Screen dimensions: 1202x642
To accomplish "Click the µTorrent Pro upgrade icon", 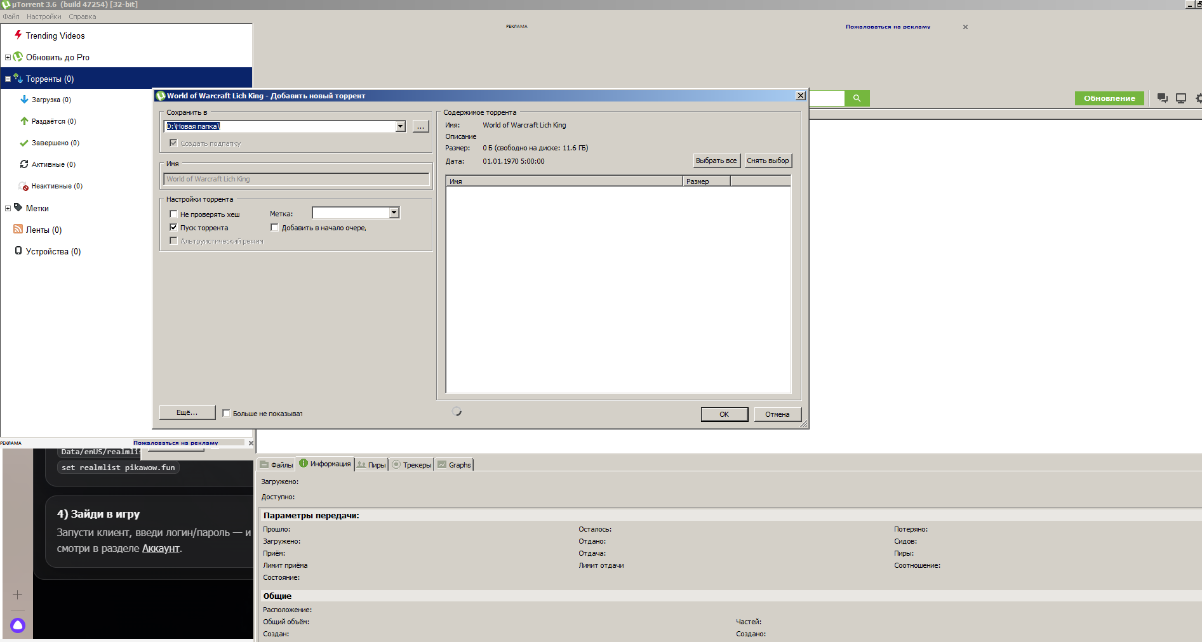I will pos(18,56).
